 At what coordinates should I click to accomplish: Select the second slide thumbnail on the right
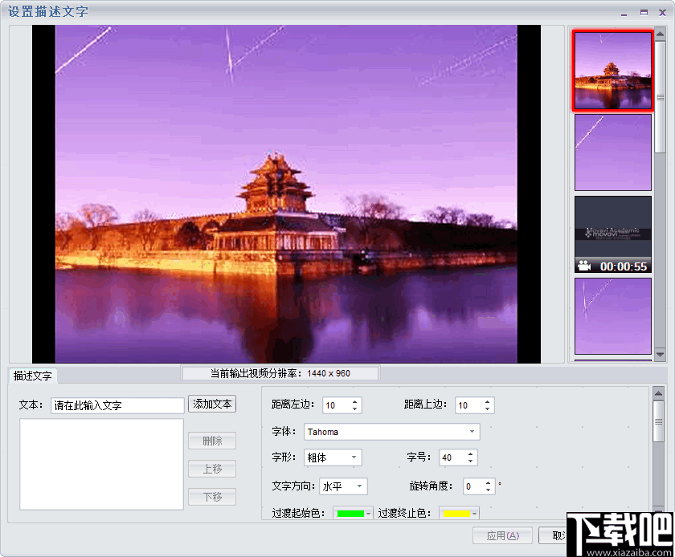[612, 152]
